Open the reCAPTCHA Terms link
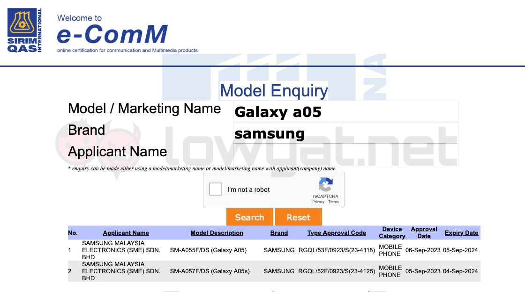This screenshot has height=292, width=525. pyautogui.click(x=333, y=202)
